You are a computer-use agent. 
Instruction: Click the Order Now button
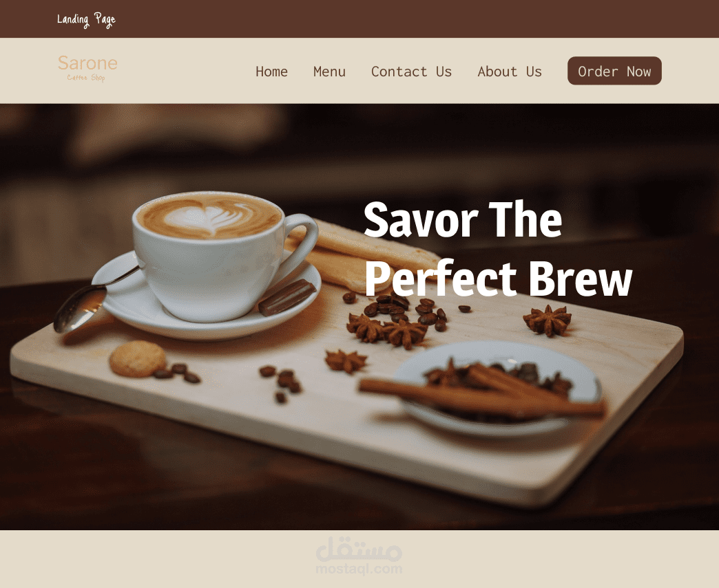coord(614,71)
